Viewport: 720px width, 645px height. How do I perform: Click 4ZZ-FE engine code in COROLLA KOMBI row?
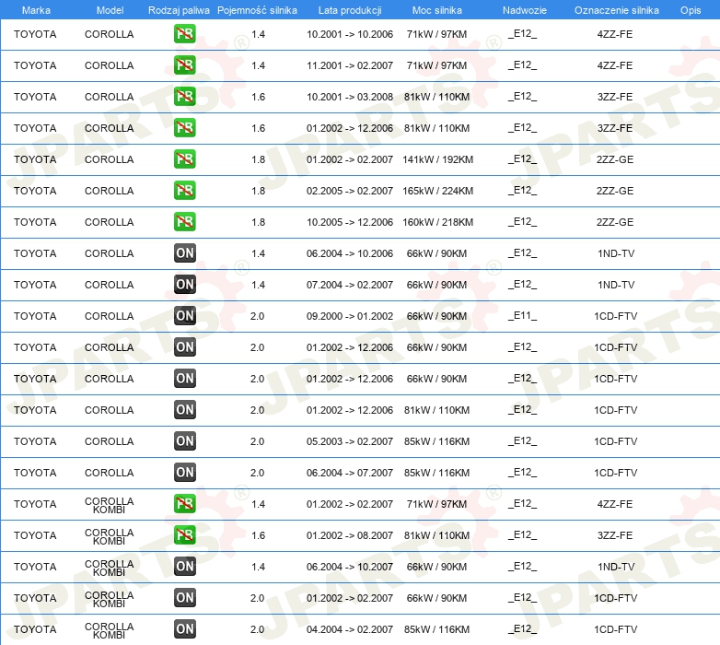615,504
